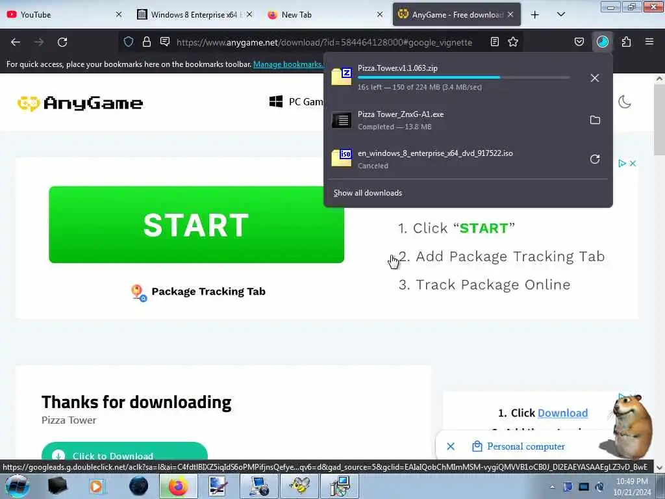Open the Firefox taskbar icon
The image size is (665, 499).
click(178, 486)
